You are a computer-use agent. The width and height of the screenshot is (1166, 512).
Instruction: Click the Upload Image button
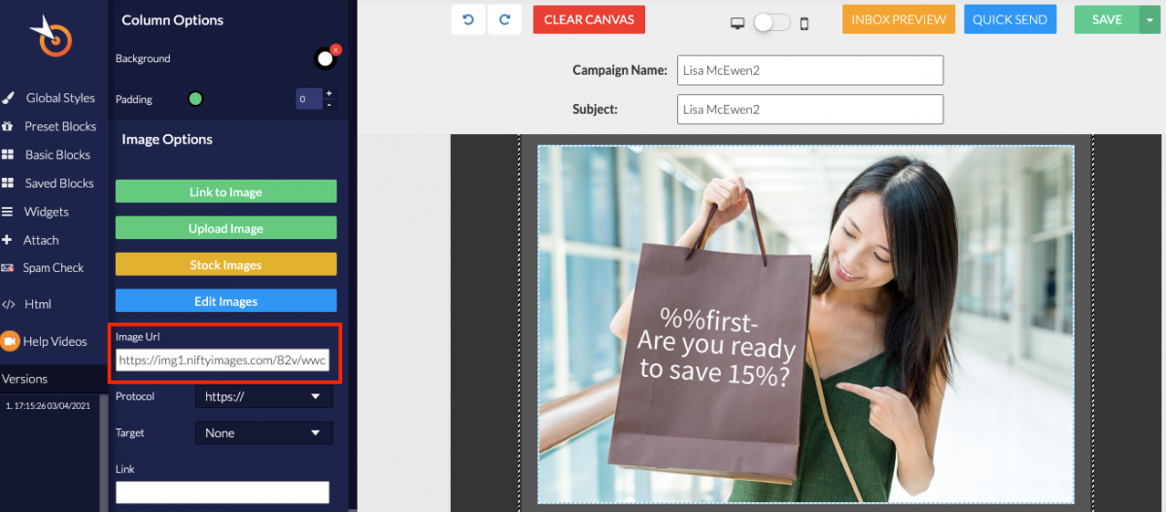coord(225,228)
